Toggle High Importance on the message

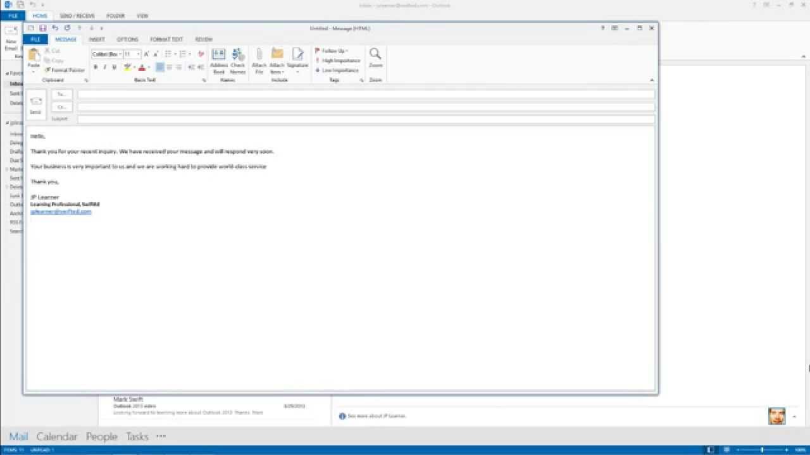pyautogui.click(x=338, y=61)
